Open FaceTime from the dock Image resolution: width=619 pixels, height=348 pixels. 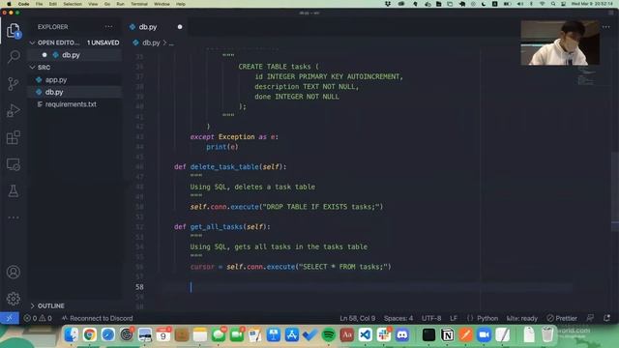[237, 335]
